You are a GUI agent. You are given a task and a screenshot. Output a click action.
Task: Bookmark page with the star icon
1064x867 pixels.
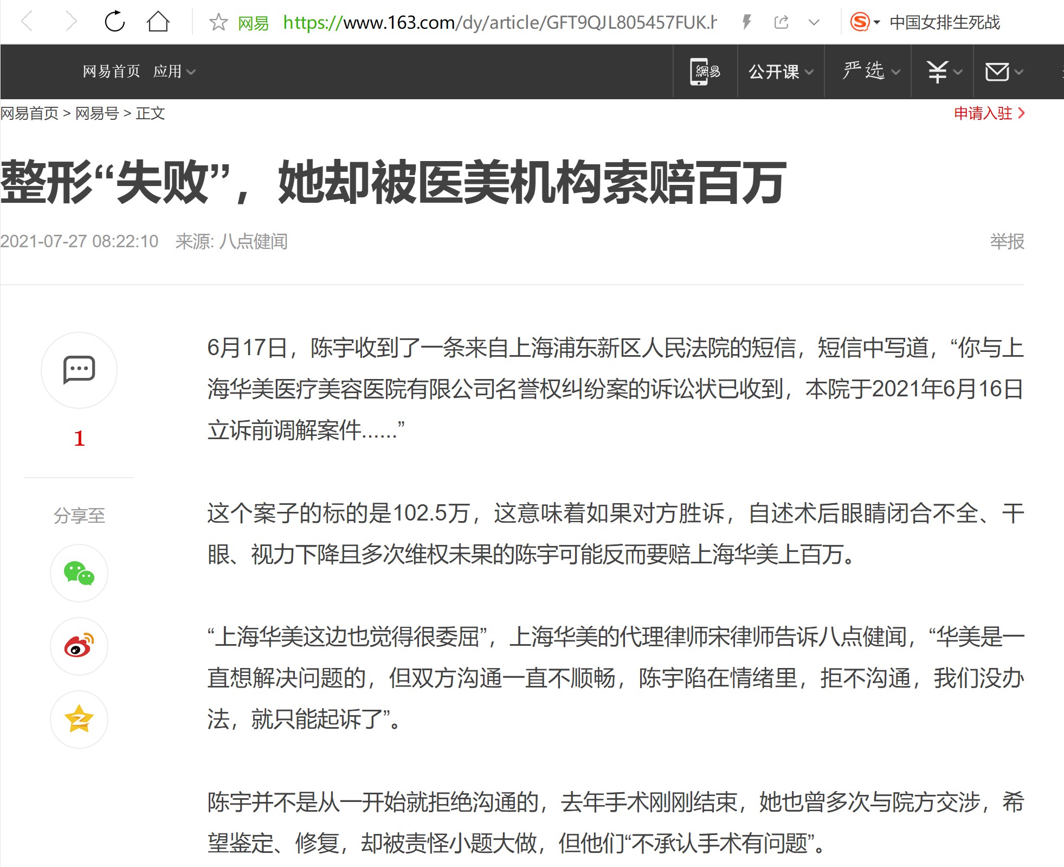click(x=218, y=22)
